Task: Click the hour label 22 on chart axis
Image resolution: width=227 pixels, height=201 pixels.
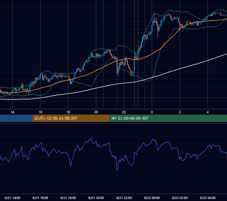Action: coord(124,112)
